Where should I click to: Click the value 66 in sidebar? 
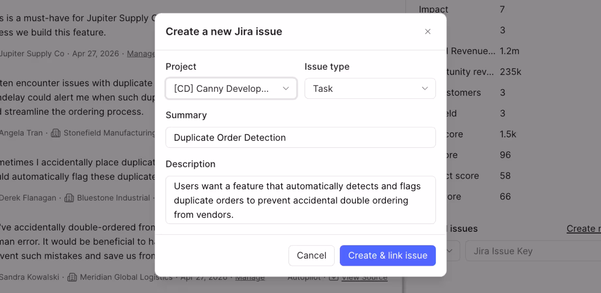pyautogui.click(x=505, y=197)
